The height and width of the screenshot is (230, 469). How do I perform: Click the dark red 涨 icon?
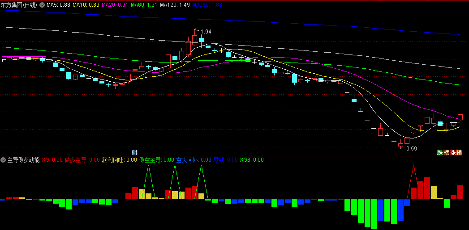pos(453,152)
